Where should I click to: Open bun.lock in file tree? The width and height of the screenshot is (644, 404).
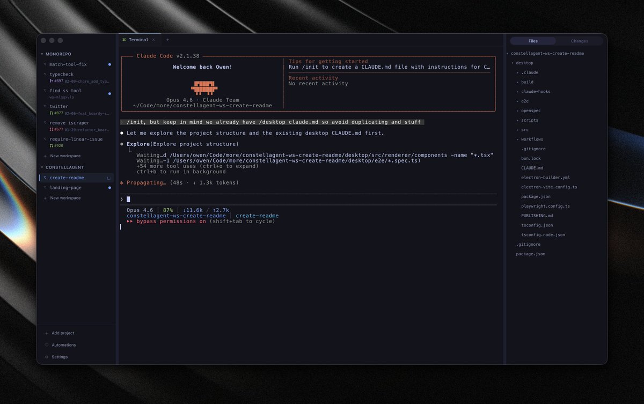531,158
